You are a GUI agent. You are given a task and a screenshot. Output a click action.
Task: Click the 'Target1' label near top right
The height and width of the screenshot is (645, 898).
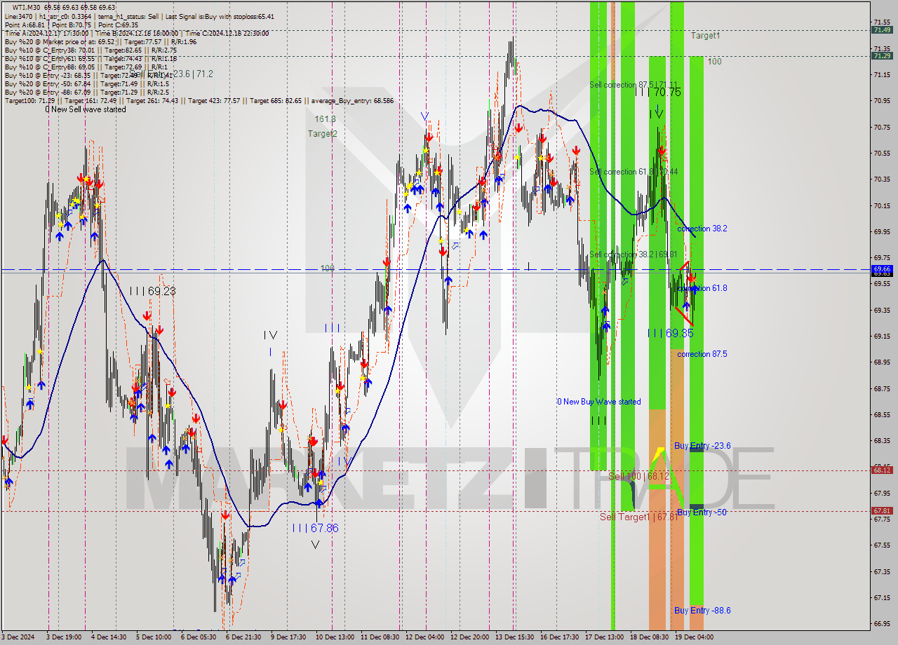pos(705,35)
